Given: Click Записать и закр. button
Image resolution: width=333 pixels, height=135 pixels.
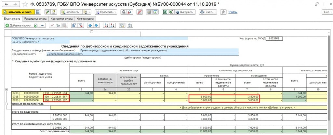Looking at the screenshot, I should click(18, 12).
